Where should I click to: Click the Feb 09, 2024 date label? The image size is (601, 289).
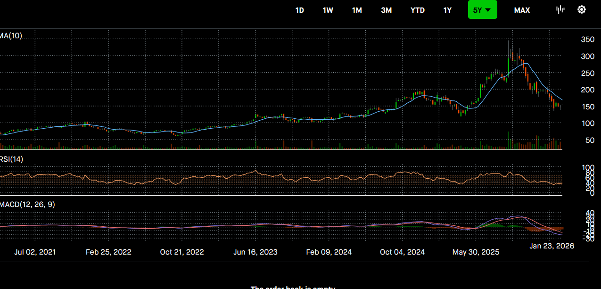tap(329, 252)
